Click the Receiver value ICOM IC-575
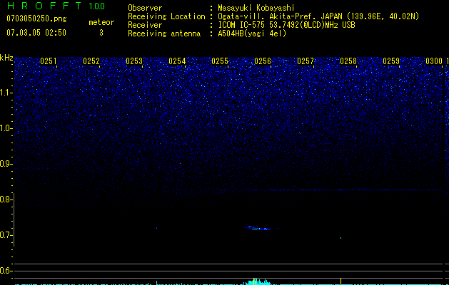The height and width of the screenshot is (285, 449). pos(243,25)
